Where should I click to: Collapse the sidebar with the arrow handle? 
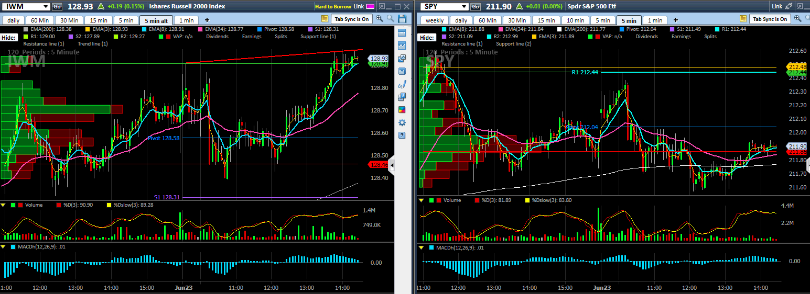click(x=391, y=165)
